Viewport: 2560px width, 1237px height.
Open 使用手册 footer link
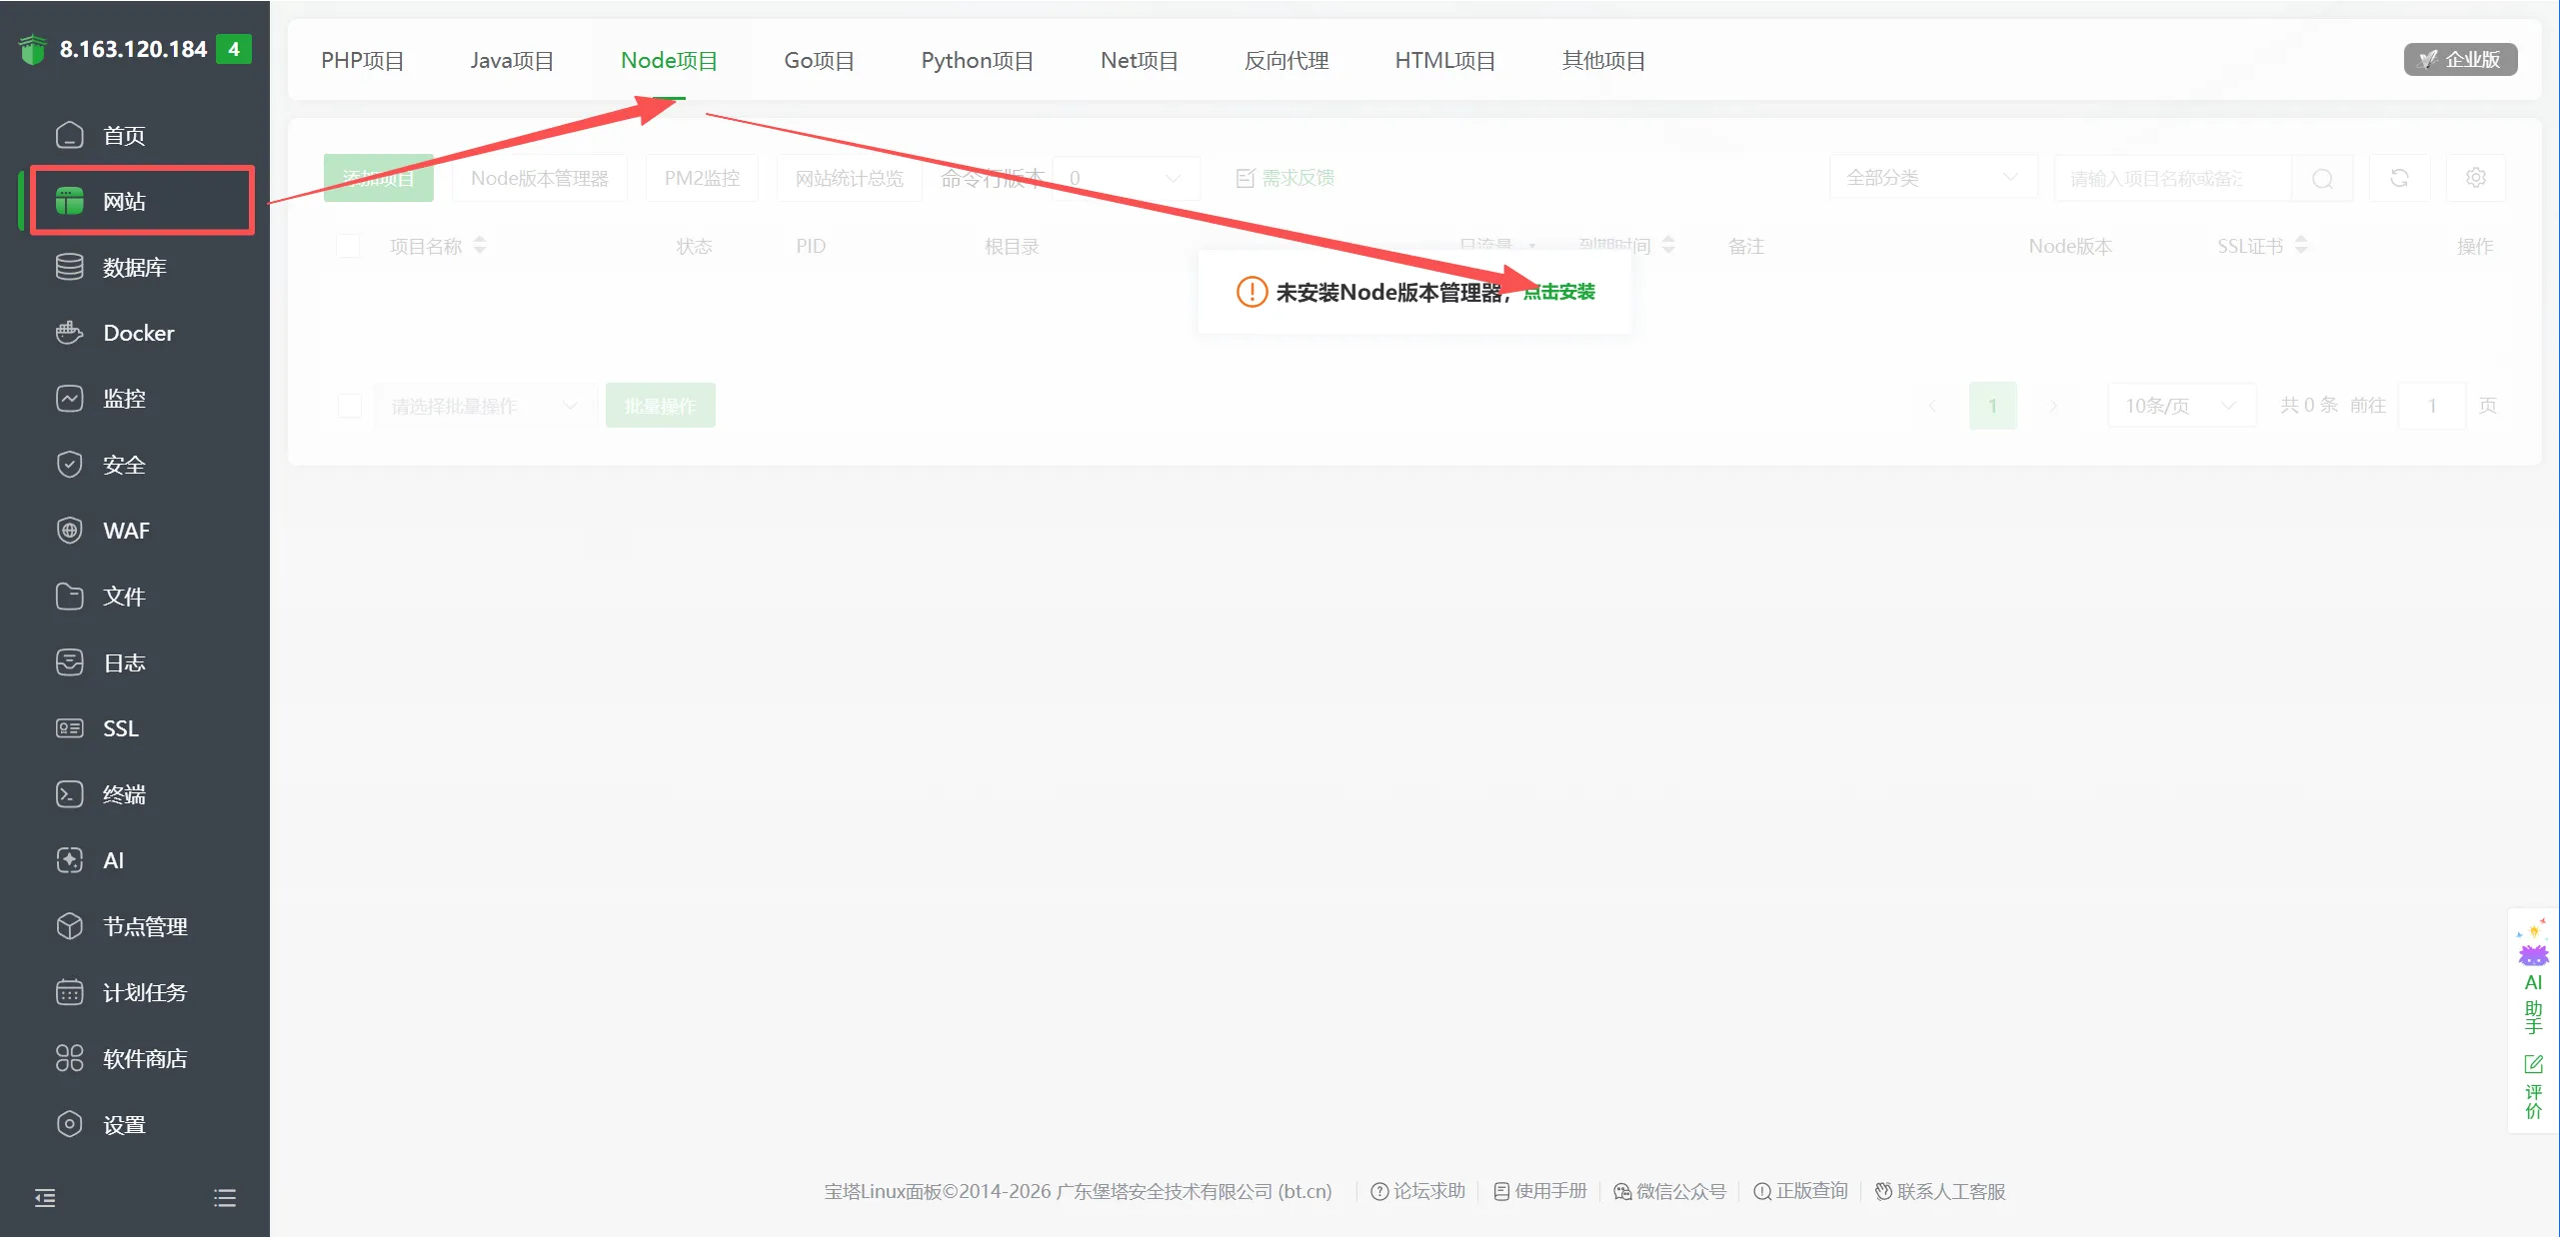click(x=1540, y=1191)
